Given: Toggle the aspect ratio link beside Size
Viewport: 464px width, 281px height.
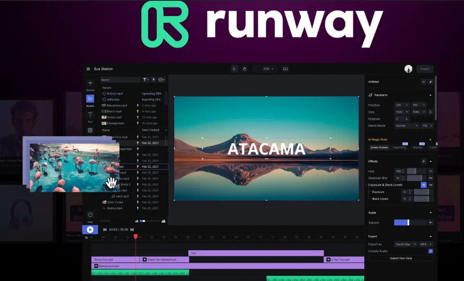Looking at the screenshot, I should [x=430, y=112].
